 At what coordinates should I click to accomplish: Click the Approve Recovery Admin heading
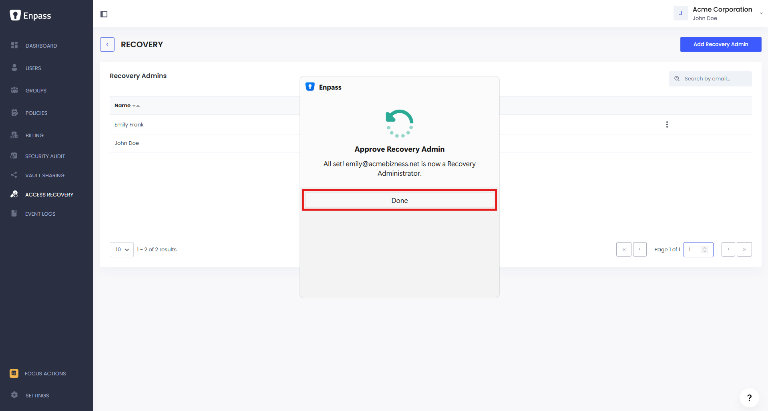(400, 149)
